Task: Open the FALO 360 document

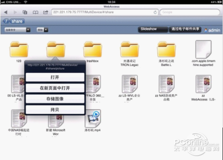Action: pos(93,84)
